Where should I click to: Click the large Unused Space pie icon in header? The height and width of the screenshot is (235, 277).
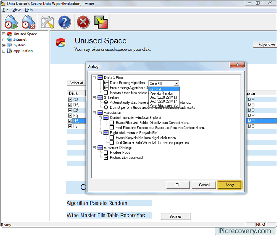61,43
